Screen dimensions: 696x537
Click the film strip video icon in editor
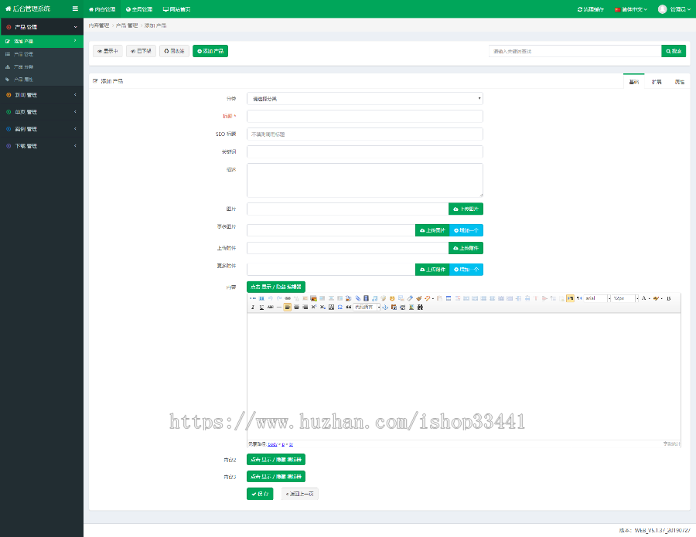367,298
